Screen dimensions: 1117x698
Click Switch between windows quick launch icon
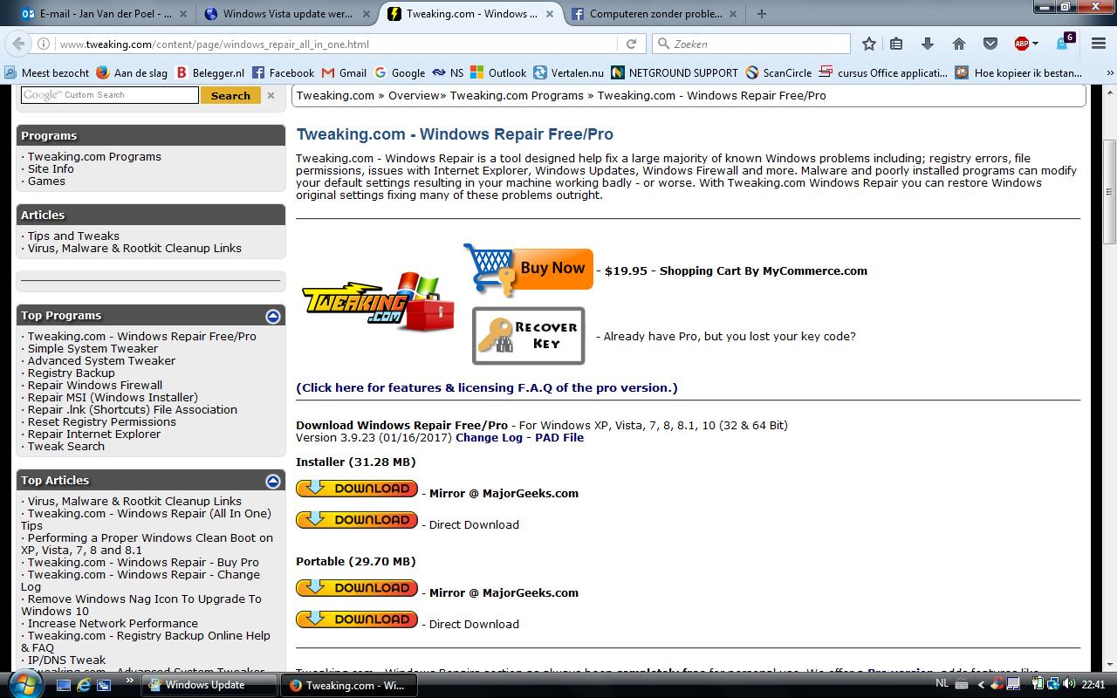[104, 685]
